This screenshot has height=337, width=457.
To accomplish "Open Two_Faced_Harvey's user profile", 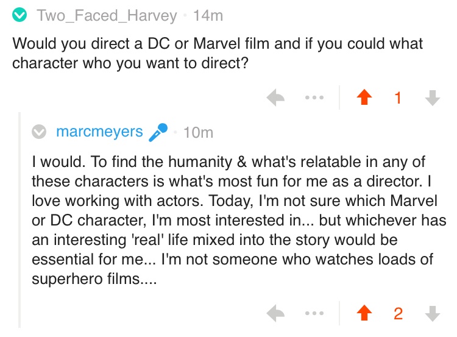I will tap(107, 15).
